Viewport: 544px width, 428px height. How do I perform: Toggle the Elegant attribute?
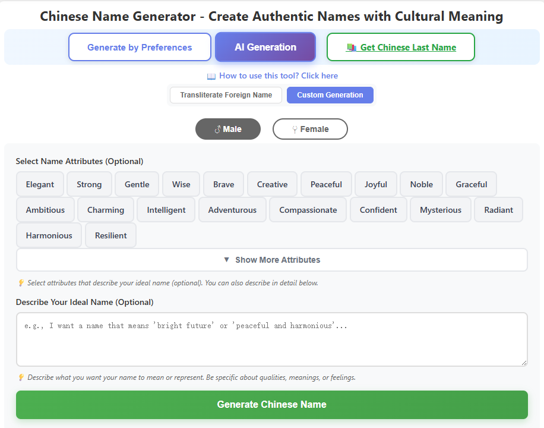coord(40,184)
